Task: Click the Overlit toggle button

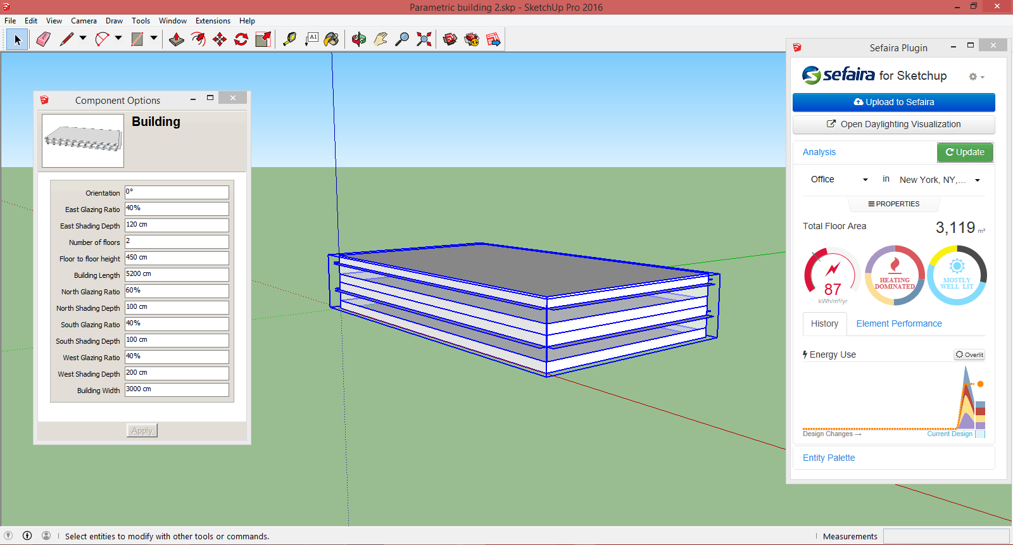Action: coord(969,354)
